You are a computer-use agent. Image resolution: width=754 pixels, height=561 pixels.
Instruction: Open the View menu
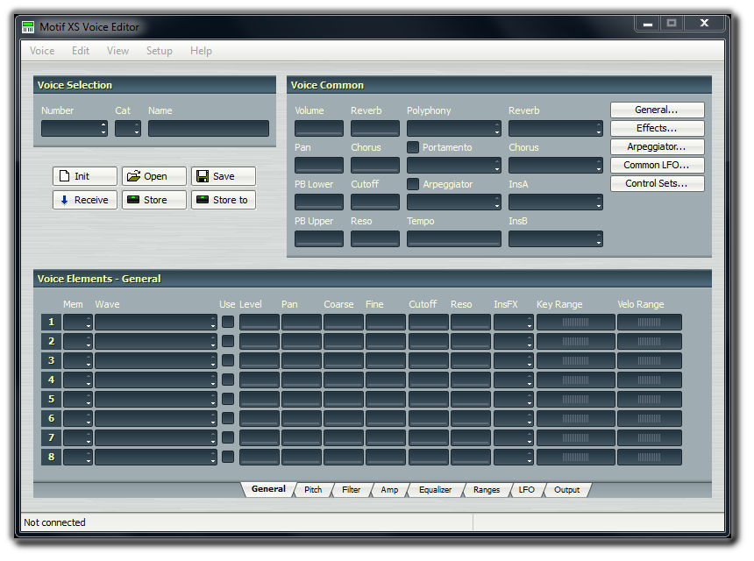[x=117, y=51]
